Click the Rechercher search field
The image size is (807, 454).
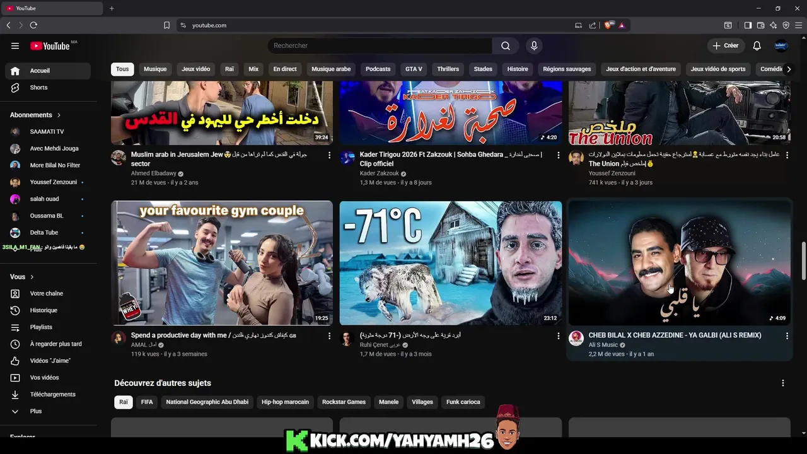click(380, 45)
